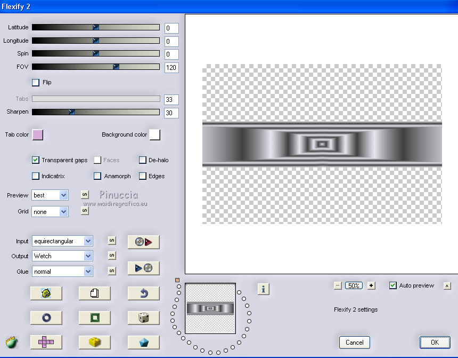Viewport: 458px width, 358px height.
Task: Enable the Edges checkbox
Action: point(143,176)
